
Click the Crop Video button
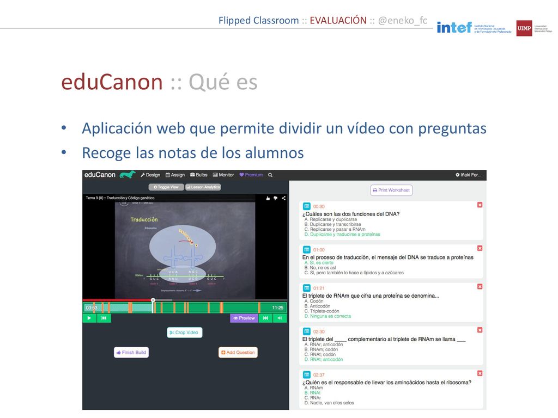pos(184,333)
